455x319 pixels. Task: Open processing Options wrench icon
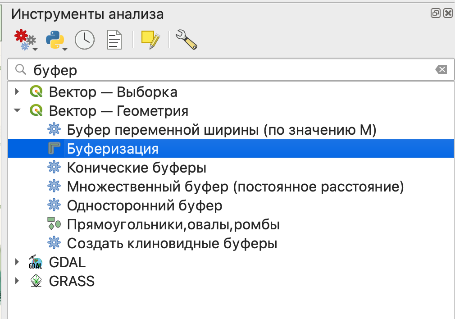coord(187,40)
